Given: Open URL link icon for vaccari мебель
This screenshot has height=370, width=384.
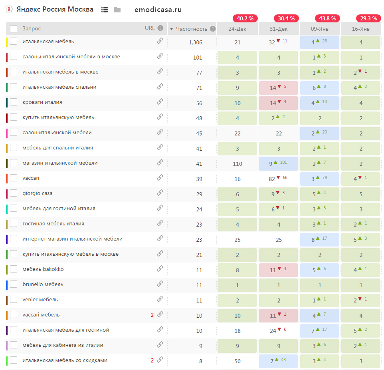Looking at the screenshot, I should 160,314.
